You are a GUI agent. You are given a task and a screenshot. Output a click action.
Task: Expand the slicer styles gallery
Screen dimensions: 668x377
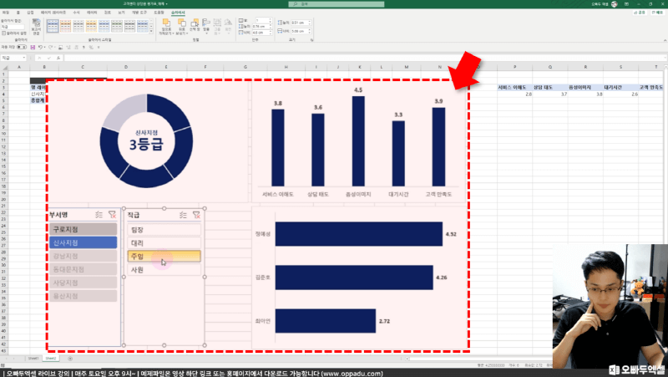(x=150, y=32)
